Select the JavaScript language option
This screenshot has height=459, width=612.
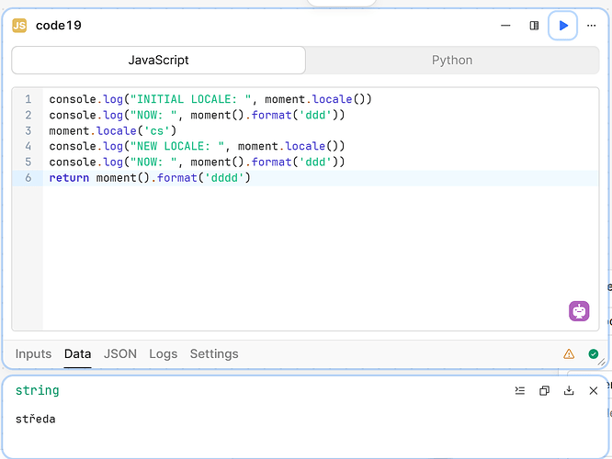[x=158, y=61]
